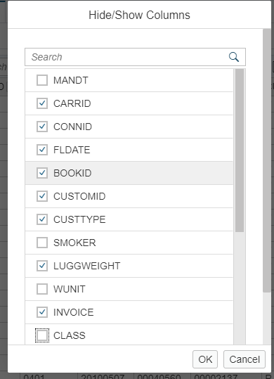The height and width of the screenshot is (379, 274).
Task: Uncheck the LUGGWEIGHT column checkbox
Action: point(42,266)
